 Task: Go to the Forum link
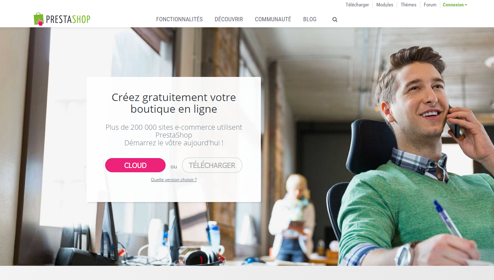[x=430, y=5]
